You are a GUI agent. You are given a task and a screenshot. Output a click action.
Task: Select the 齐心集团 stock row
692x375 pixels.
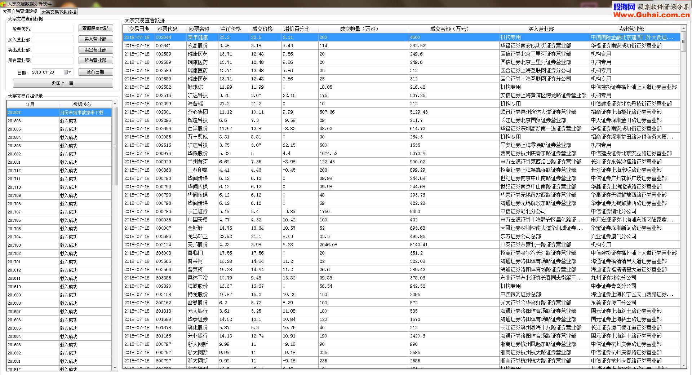[x=402, y=112]
